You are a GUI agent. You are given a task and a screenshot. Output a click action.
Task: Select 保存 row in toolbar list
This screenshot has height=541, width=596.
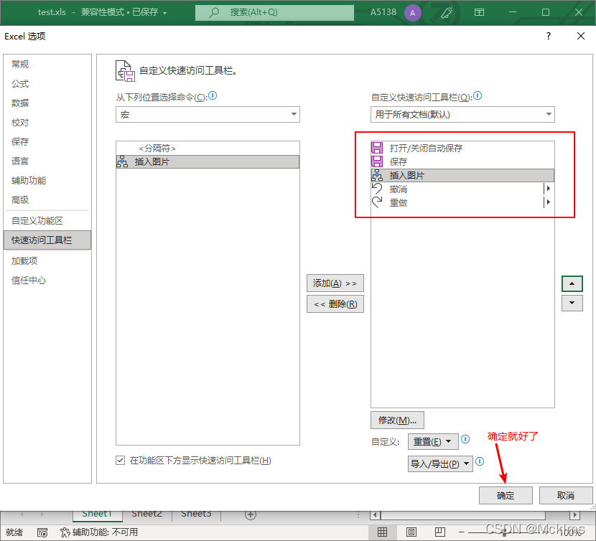[x=462, y=161]
